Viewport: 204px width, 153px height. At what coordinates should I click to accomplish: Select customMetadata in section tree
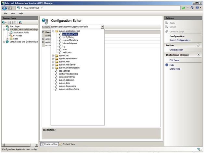(70, 40)
